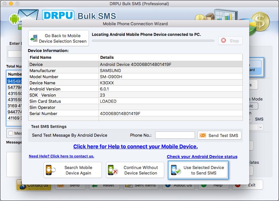Image resolution: width=279 pixels, height=201 pixels.
Task: Click the gold dollar coin icon in header
Action: click(260, 22)
